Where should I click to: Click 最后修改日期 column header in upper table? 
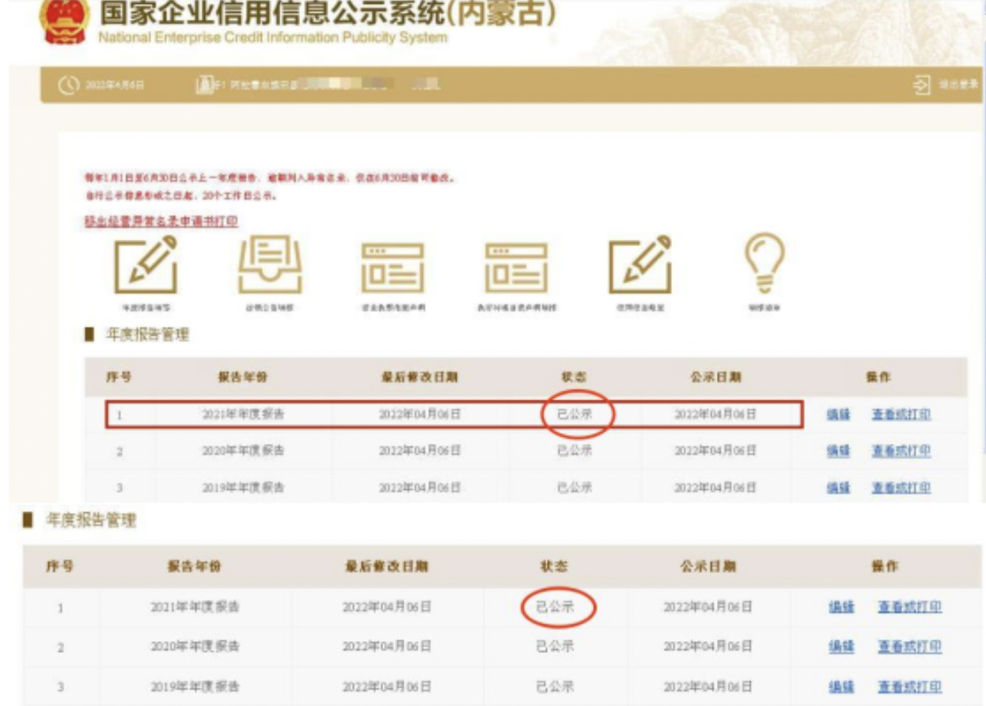coord(419,378)
